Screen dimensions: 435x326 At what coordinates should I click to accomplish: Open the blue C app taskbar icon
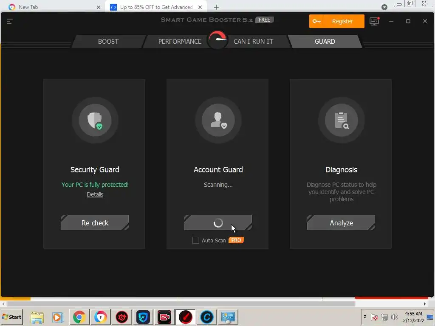click(207, 317)
